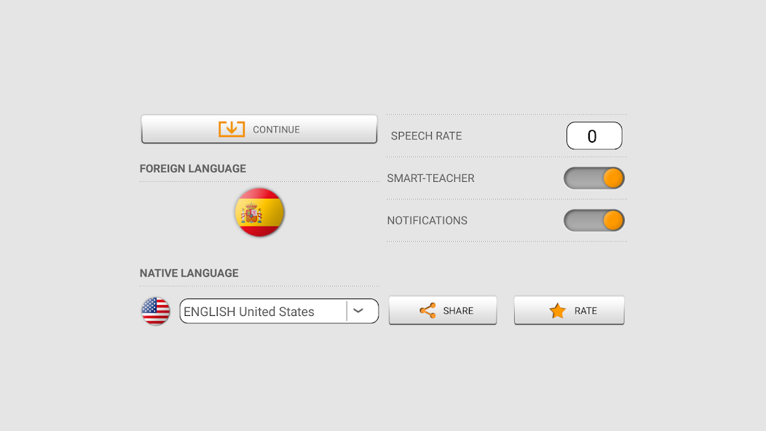The width and height of the screenshot is (766, 431).
Task: Select the Spain flag foreign language icon
Action: 259,213
